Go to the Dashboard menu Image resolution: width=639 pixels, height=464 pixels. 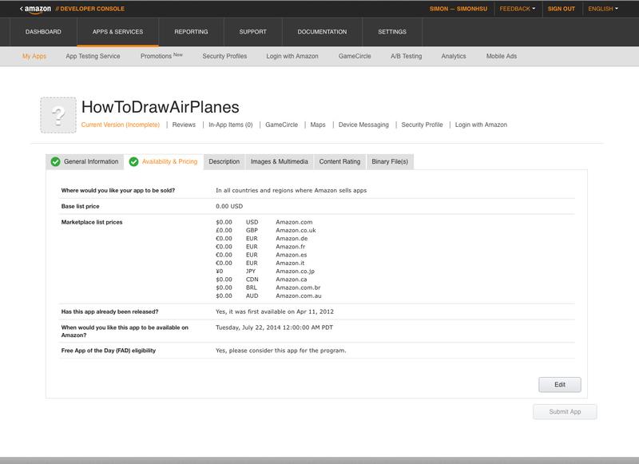[43, 32]
